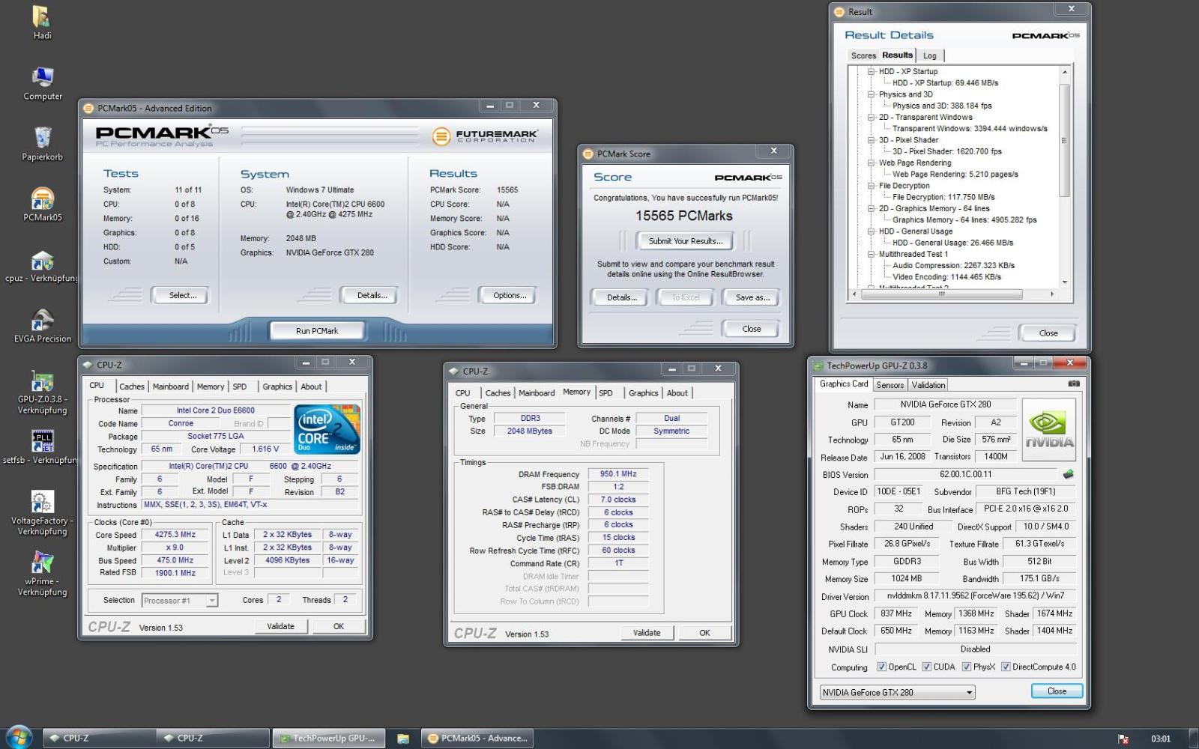Collapse the Physics and 3D tree node
Viewport: 1199px width, 749px height.
[x=871, y=94]
